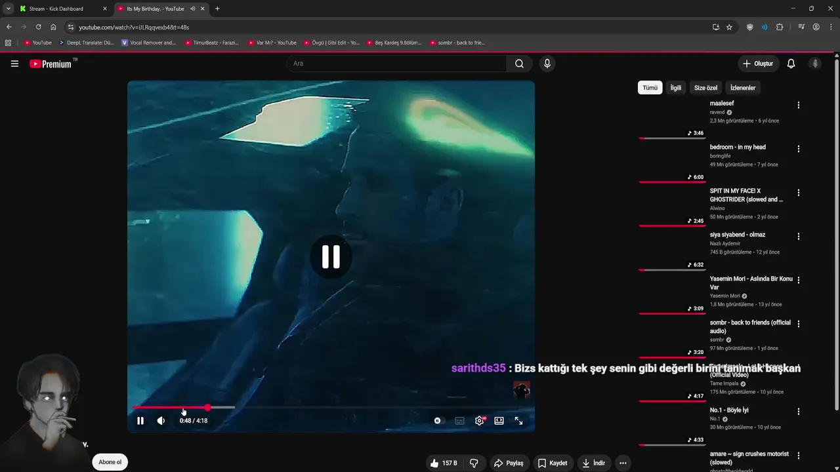Viewport: 840px width, 472px height.
Task: Focus the Ara search field
Action: pyautogui.click(x=396, y=64)
